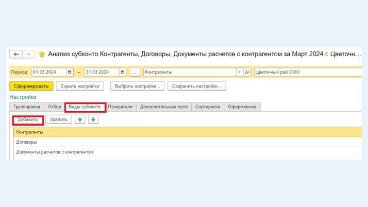368x207 pixels.
Task: Click Скрыть настройки button
Action: [80, 86]
